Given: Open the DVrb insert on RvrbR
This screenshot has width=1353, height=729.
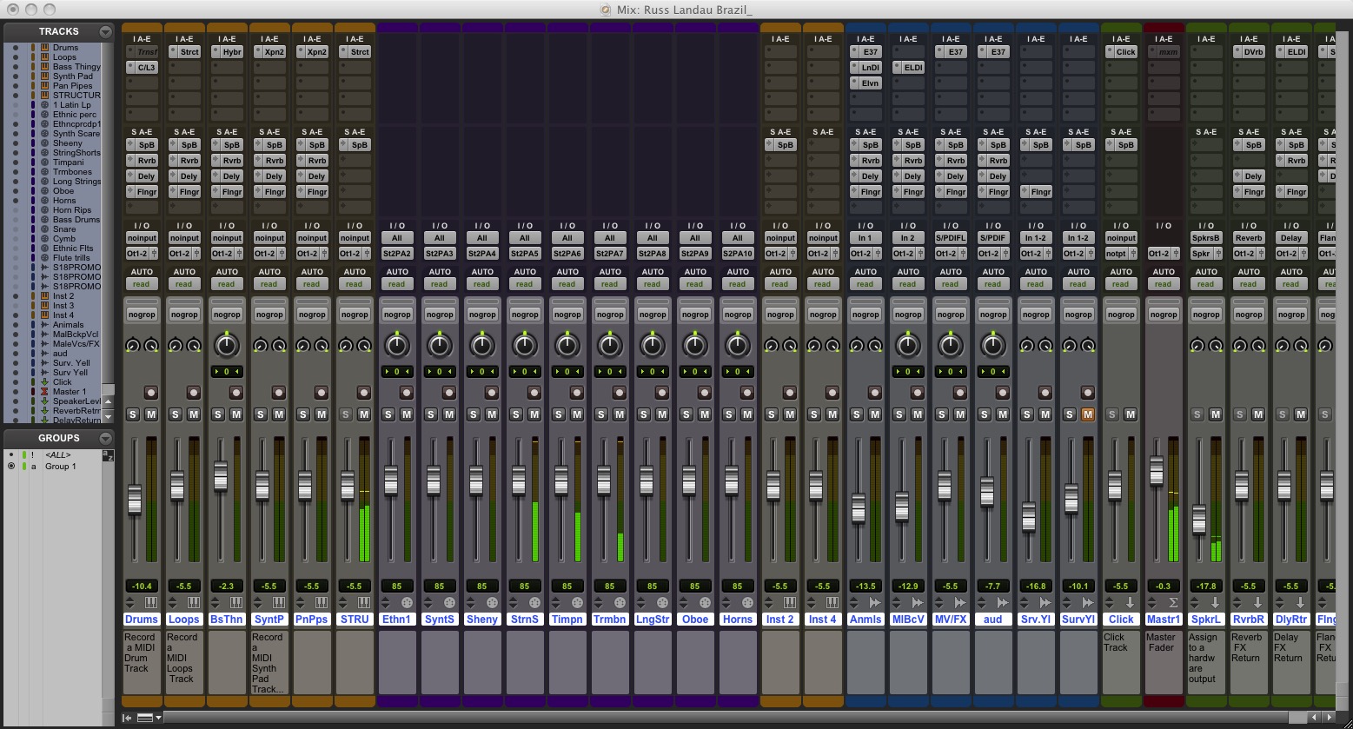Looking at the screenshot, I should (x=1249, y=52).
